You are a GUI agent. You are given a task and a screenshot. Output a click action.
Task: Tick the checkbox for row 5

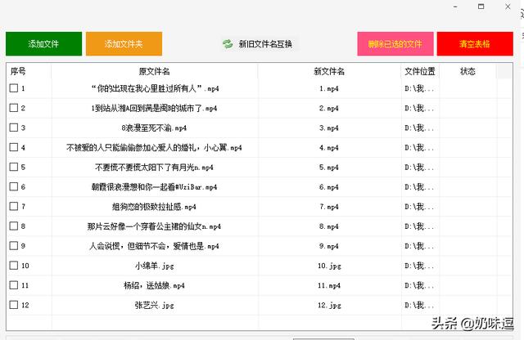(x=14, y=167)
